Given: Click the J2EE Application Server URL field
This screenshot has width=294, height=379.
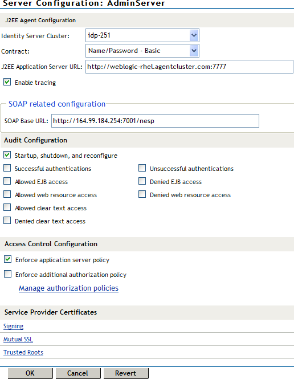Looking at the screenshot, I should (x=189, y=67).
